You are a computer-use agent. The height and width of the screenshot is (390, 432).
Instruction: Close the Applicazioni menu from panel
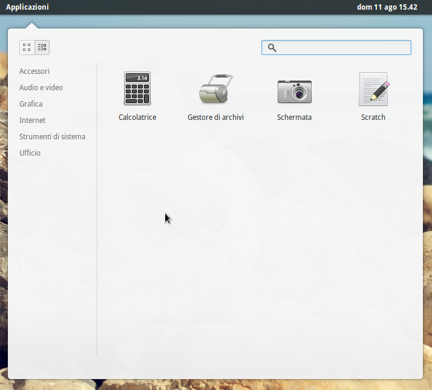27,7
